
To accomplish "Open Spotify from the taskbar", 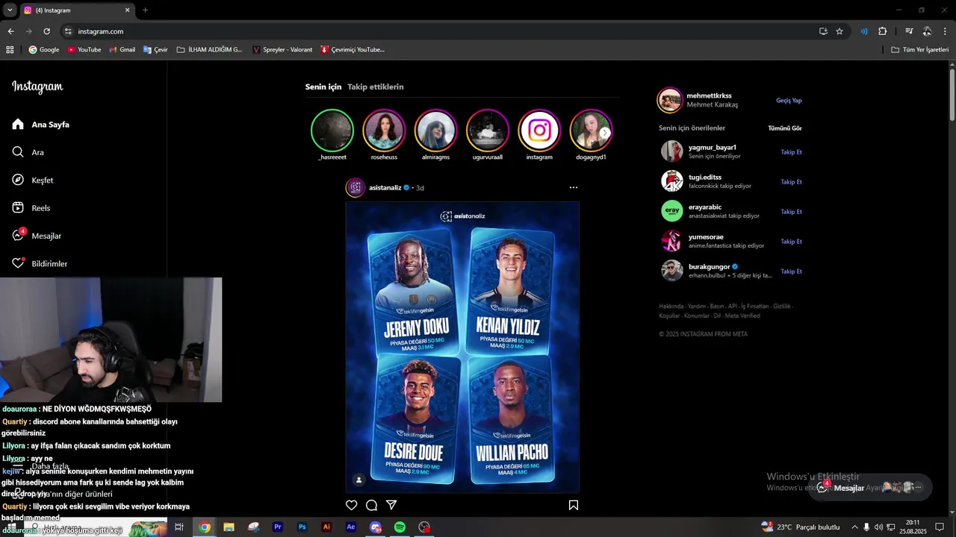I will 400,527.
